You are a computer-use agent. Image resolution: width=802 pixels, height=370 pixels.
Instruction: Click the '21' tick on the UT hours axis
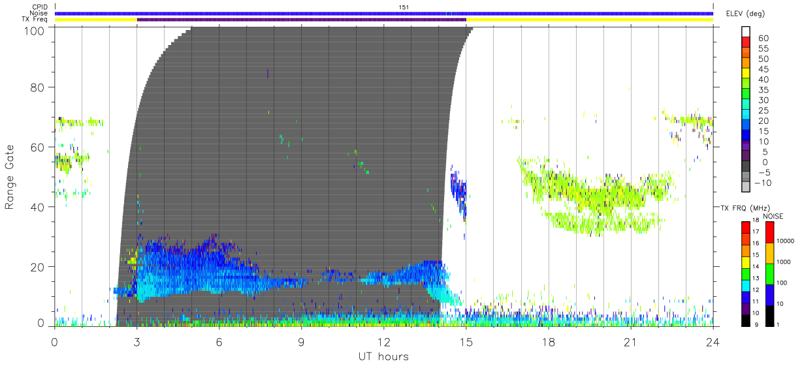click(631, 341)
